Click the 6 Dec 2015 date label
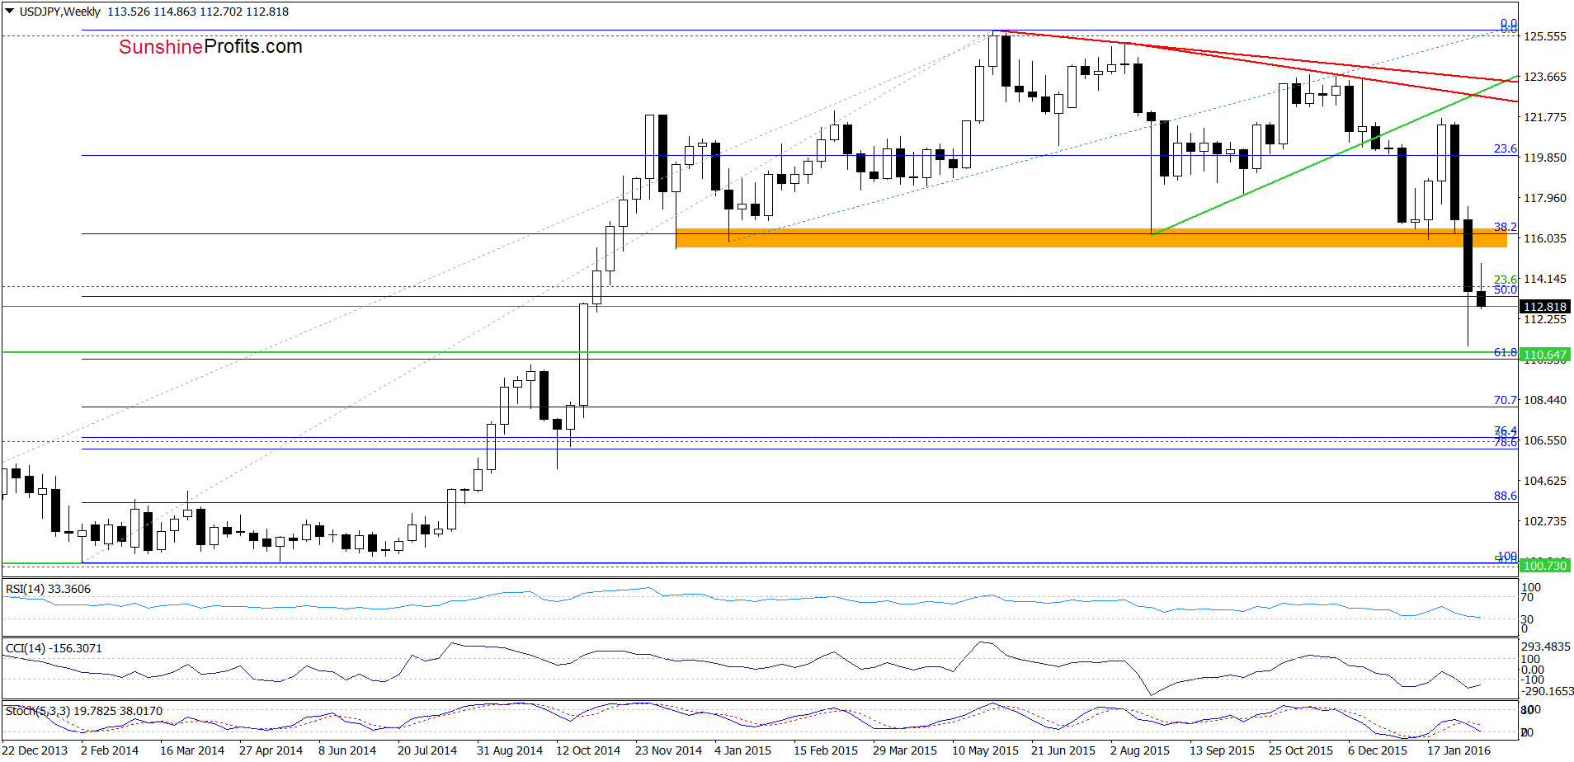The image size is (1574, 762). click(1378, 750)
